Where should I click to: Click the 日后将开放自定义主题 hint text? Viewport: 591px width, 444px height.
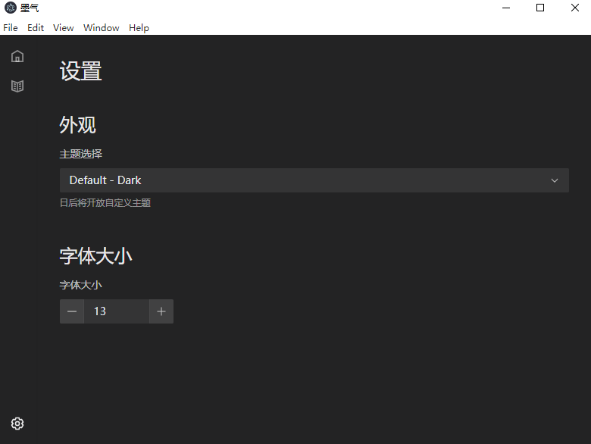click(x=105, y=203)
